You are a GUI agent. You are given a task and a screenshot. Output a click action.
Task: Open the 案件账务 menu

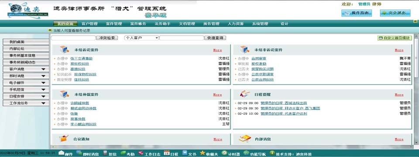click(138, 24)
